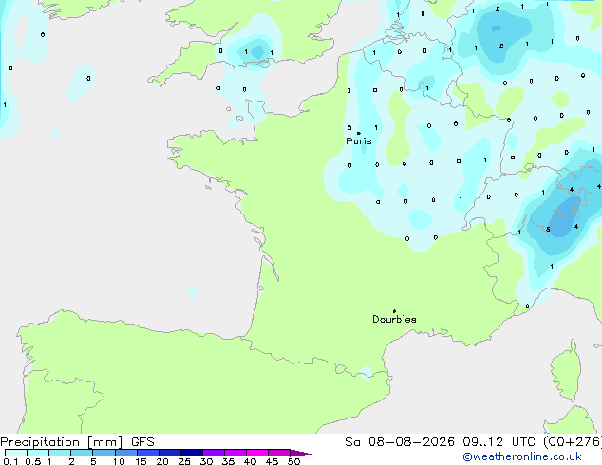
Task: Pick the legend swatch between 25 and 30
Action: pyautogui.click(x=192, y=453)
